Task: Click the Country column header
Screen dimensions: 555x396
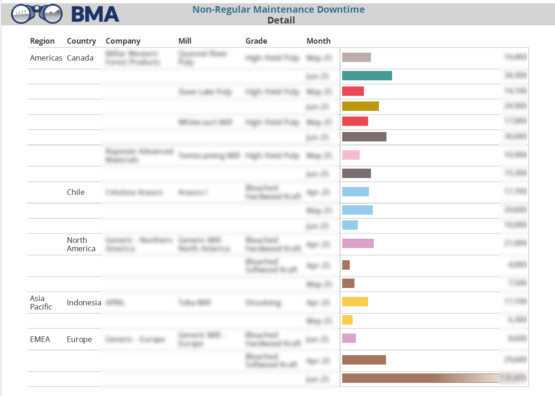Action: pyautogui.click(x=81, y=41)
